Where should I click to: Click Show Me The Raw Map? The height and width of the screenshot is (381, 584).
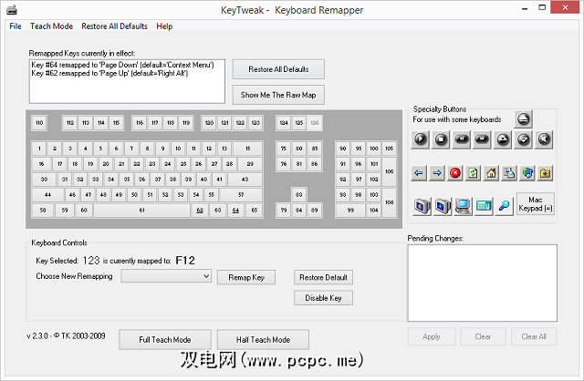pos(277,95)
